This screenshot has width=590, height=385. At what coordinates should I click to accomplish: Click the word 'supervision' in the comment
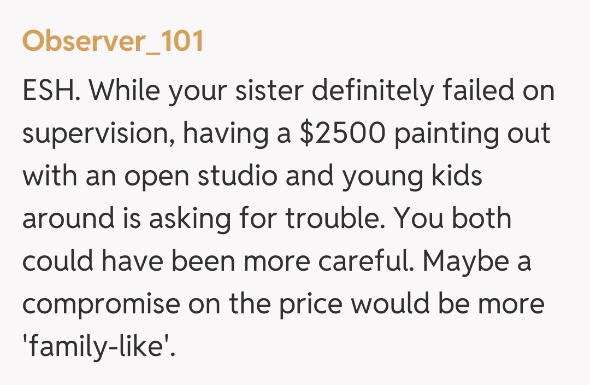coord(98,134)
